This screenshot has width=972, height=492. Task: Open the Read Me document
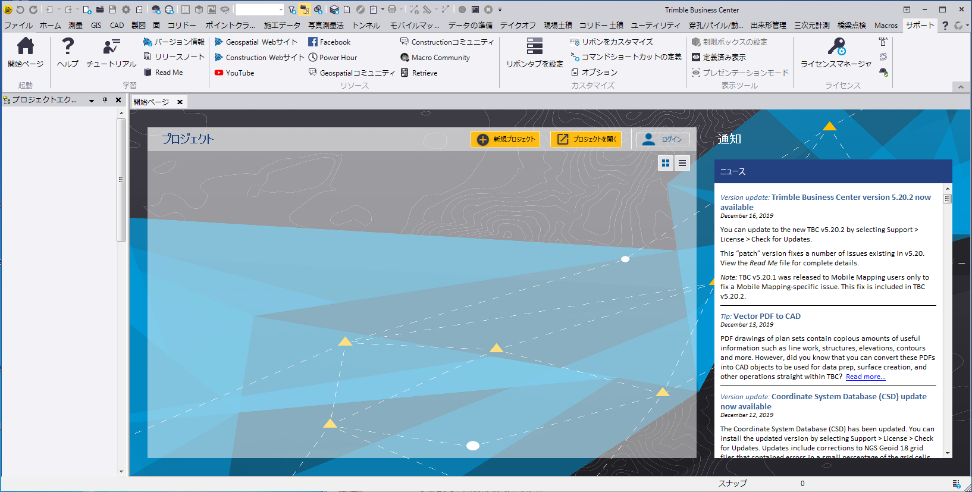click(164, 73)
